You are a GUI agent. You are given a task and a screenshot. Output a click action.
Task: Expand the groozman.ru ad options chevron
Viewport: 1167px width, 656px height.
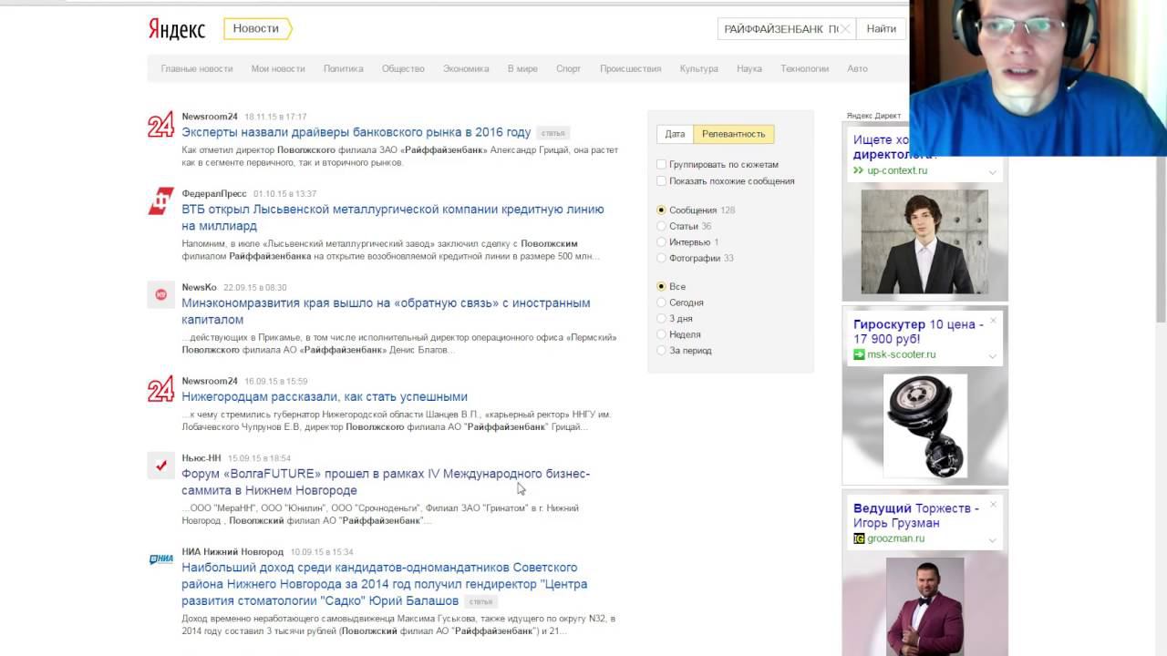[993, 539]
